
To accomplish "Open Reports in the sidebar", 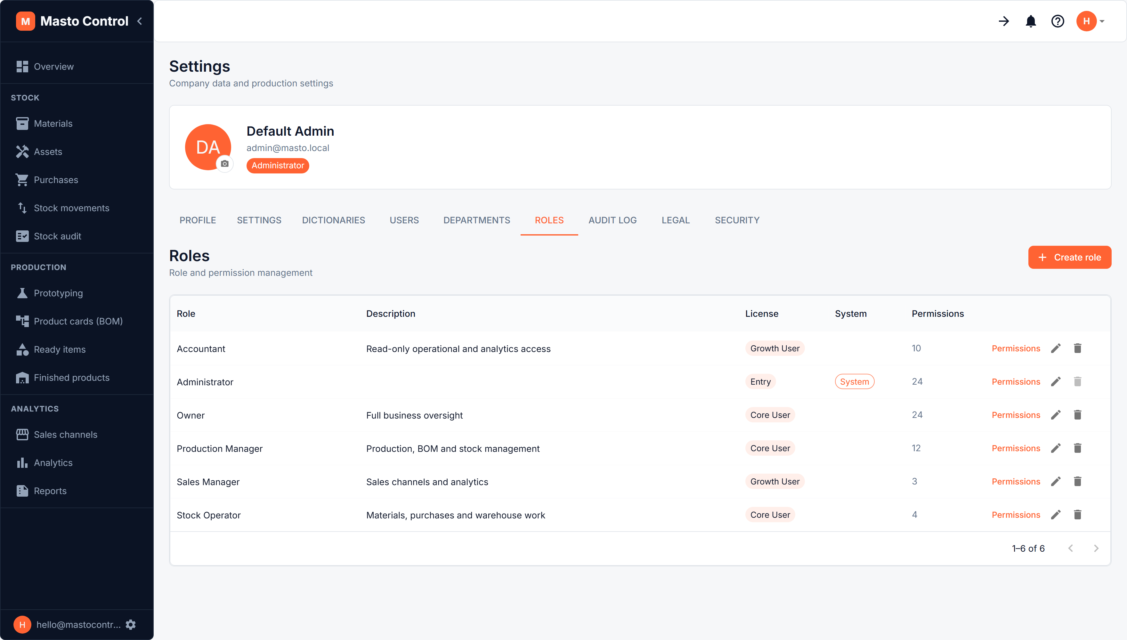I will pos(77,491).
